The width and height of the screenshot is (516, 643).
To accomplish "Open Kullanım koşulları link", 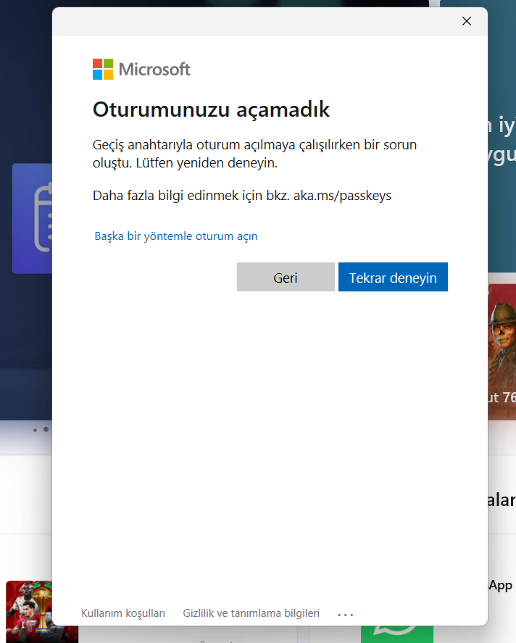I will tap(123, 613).
